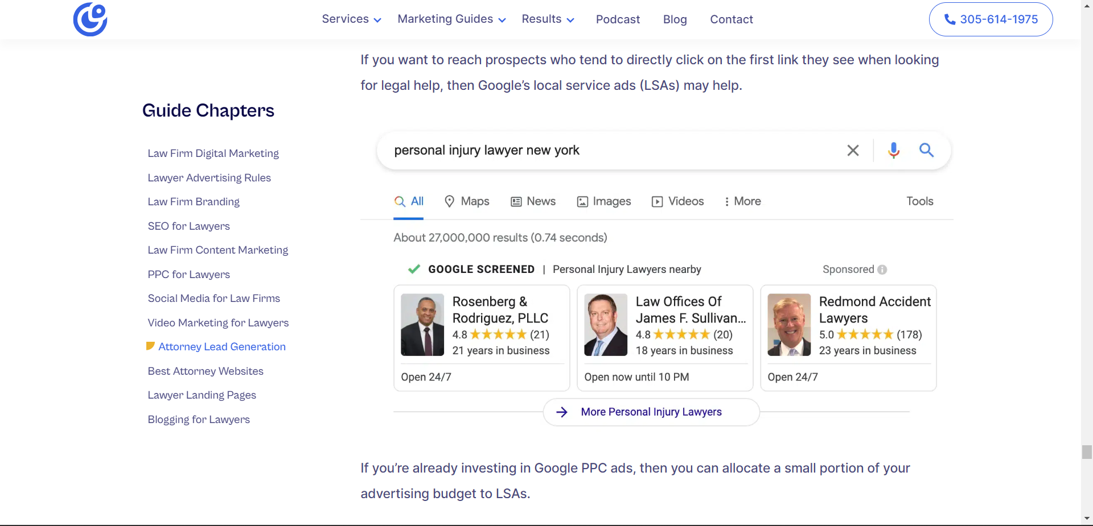Click the green Google Screened checkmark
Screen dimensions: 1093x526
414,269
